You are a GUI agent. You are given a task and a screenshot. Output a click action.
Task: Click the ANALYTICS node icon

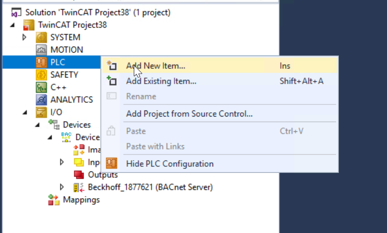point(41,99)
